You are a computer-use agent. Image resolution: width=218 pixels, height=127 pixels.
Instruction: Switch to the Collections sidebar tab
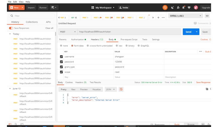click(x=32, y=22)
